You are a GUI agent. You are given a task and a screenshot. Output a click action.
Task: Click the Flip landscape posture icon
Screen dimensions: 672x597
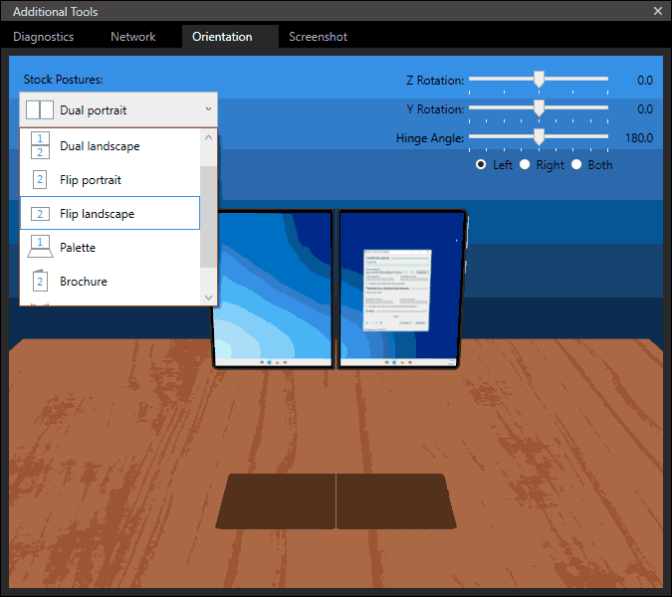click(x=40, y=214)
